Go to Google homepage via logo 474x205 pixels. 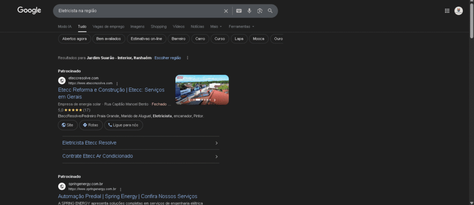pos(29,10)
